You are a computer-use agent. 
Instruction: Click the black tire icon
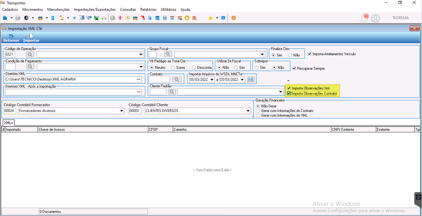[x=26, y=18]
